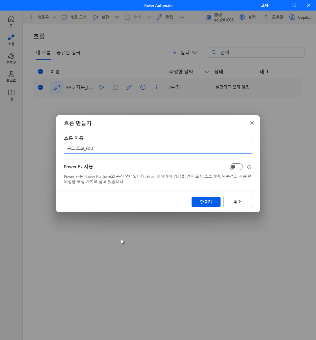Click the 흐름 이름 text field
Image resolution: width=316 pixels, height=340 pixels.
pos(158,148)
